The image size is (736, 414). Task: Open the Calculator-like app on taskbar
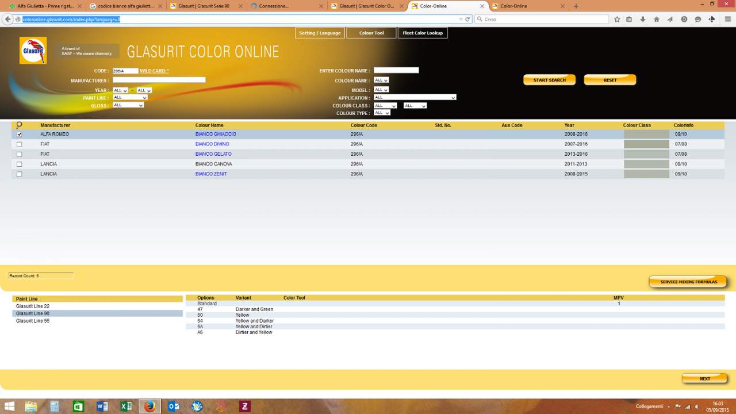click(x=54, y=406)
